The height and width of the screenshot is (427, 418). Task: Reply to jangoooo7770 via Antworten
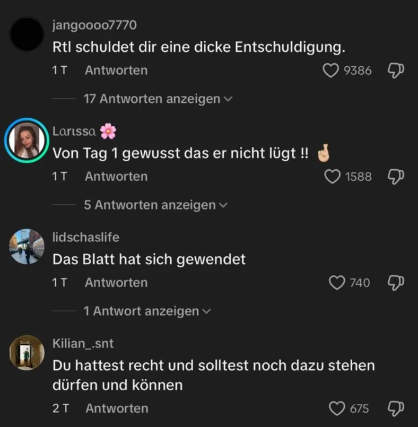[x=116, y=71]
